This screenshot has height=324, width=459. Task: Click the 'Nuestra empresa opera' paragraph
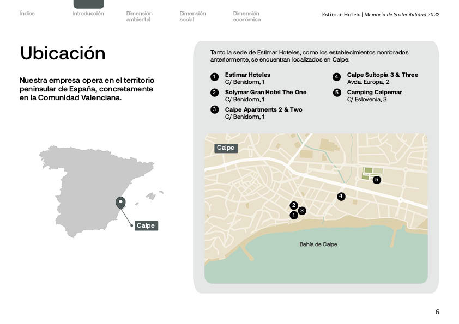(x=87, y=89)
